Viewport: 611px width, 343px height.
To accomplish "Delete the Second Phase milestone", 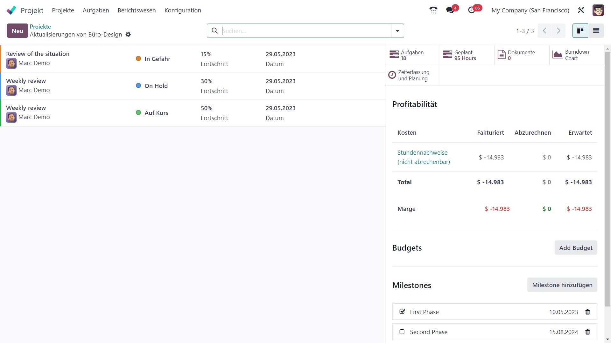I will 587,332.
